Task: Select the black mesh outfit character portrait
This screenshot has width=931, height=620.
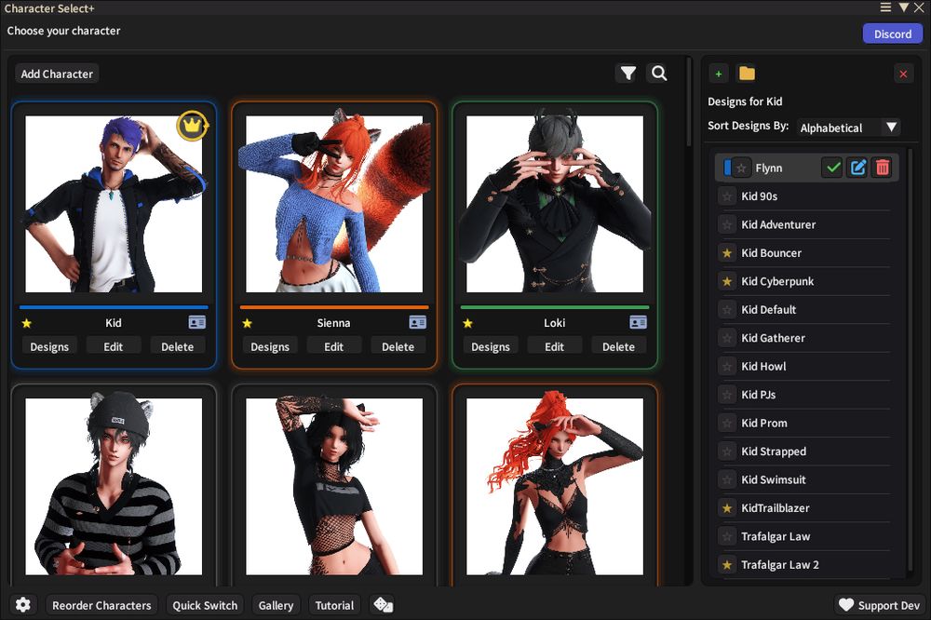Action: (x=334, y=486)
